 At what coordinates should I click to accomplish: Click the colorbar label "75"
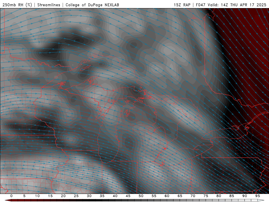[x=206, y=196]
